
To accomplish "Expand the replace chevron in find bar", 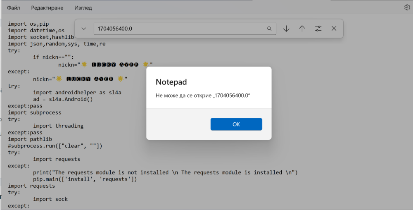I will 84,29.
